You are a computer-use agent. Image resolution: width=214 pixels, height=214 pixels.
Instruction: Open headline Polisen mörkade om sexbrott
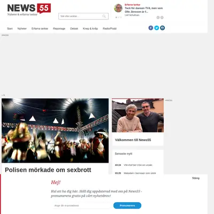48,170
